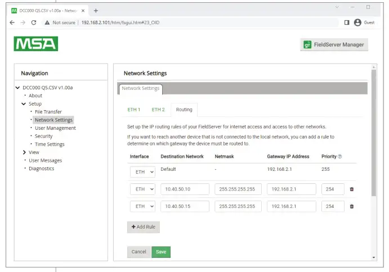389x272 pixels.
Task: Save the routing settings
Action: 161,252
